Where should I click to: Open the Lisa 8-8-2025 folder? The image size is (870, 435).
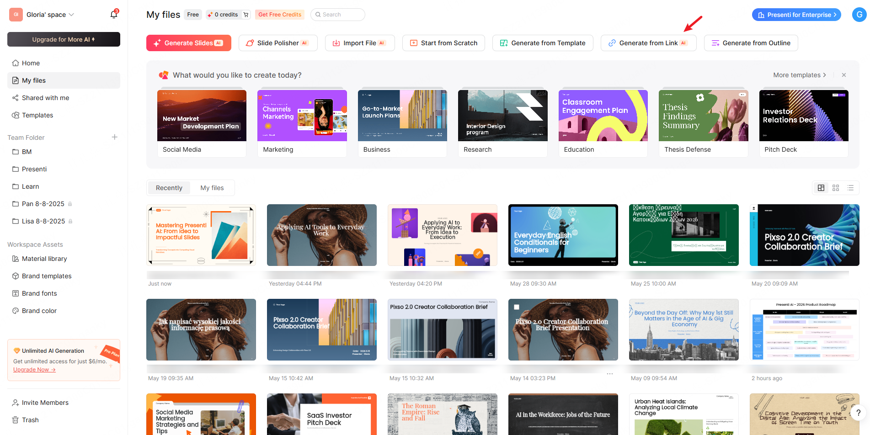tap(64, 221)
